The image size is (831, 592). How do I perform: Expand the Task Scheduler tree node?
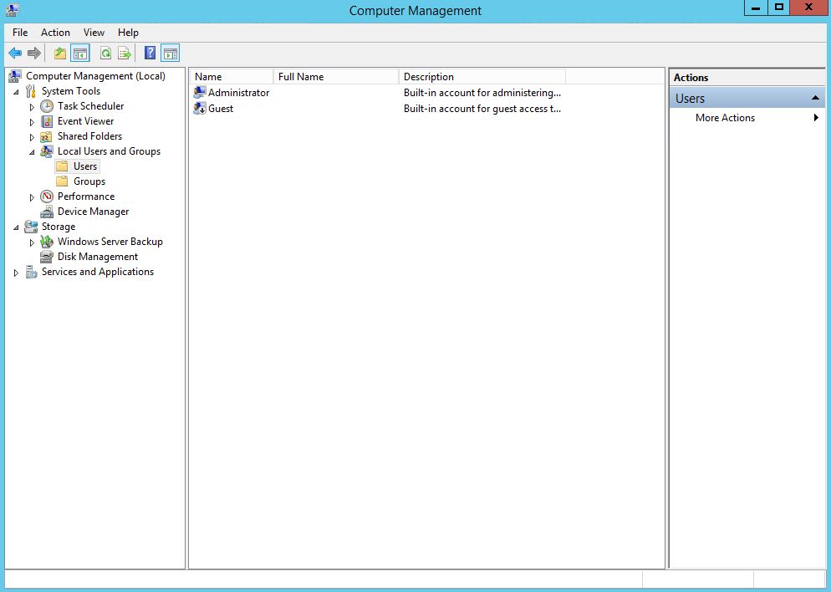(32, 106)
